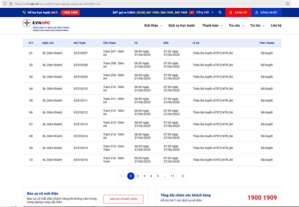
Task: Click the phone support icon in top bar
Action: (24, 12)
